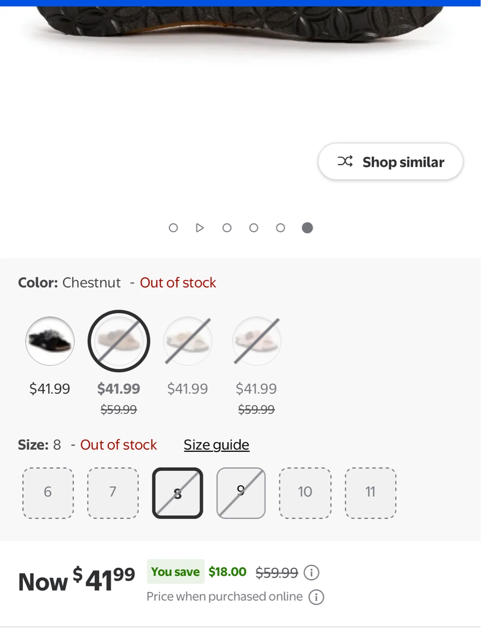Viewport: 481px width, 630px height.
Task: Select the fifth carousel pagination dot
Action: [281, 228]
